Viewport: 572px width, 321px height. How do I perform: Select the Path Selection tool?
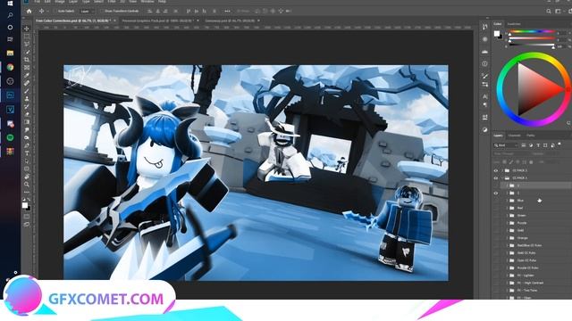click(27, 161)
